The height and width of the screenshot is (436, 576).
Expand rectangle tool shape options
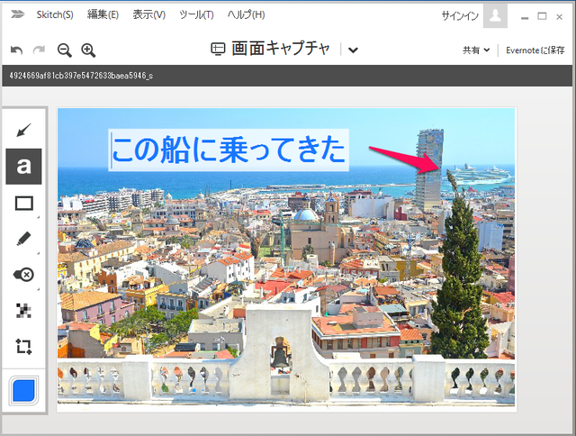point(38,217)
